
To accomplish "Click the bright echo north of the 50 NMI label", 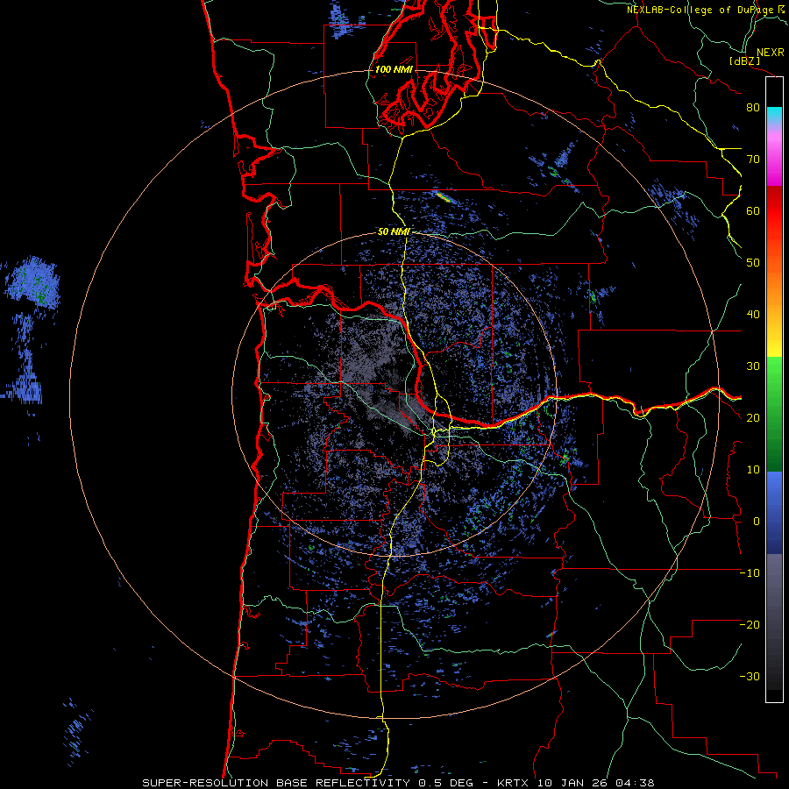I will [x=443, y=196].
